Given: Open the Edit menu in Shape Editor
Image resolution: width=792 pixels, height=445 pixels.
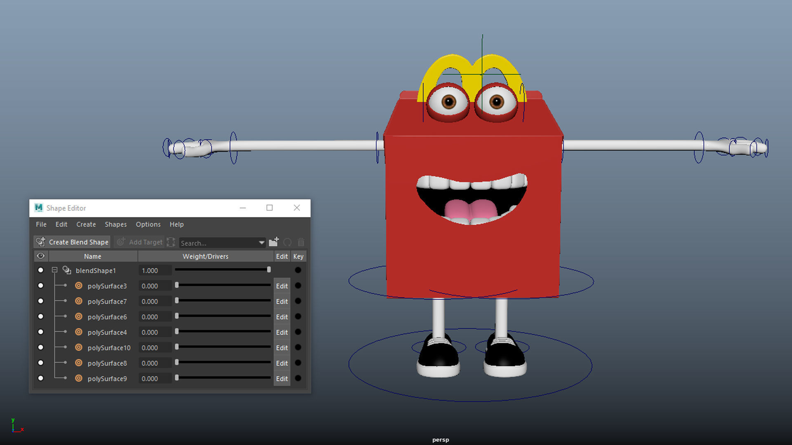Looking at the screenshot, I should click(x=61, y=224).
